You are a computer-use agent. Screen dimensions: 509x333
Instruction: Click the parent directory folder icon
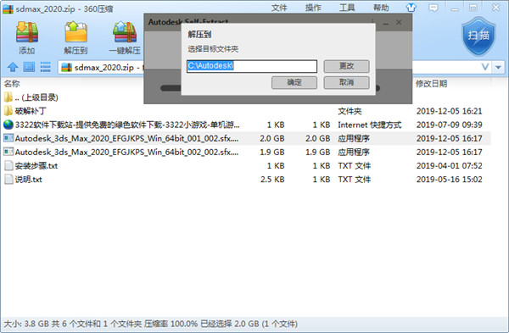pyautogui.click(x=8, y=97)
